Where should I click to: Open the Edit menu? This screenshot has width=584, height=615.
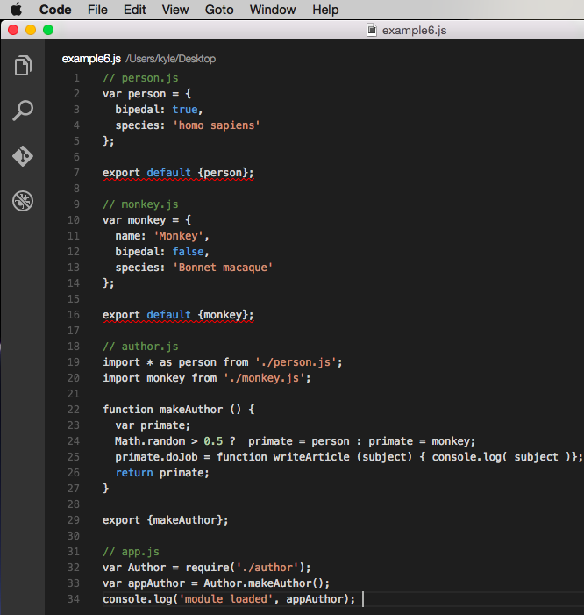pyautogui.click(x=134, y=10)
